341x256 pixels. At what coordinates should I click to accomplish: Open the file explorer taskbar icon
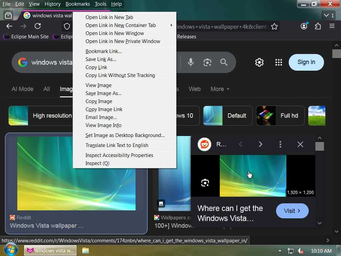(x=86, y=251)
